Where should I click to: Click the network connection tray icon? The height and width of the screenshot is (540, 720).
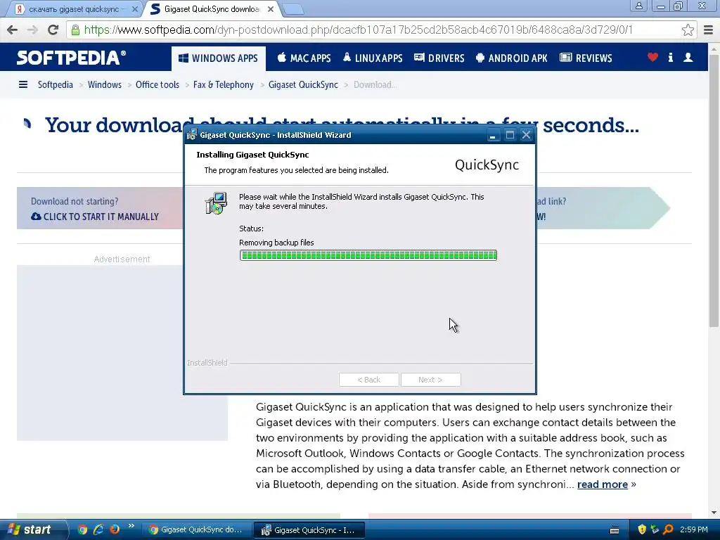click(655, 529)
